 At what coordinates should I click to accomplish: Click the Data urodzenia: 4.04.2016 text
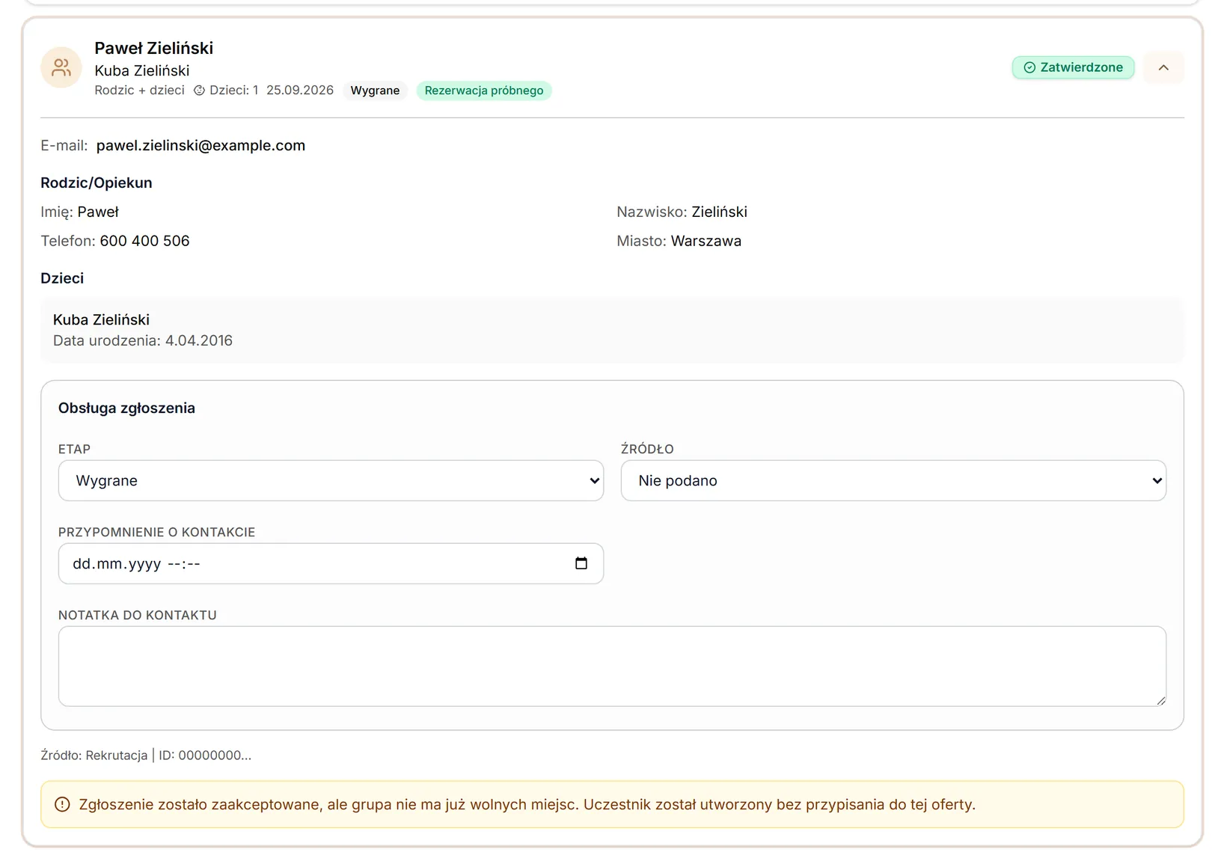coord(143,340)
